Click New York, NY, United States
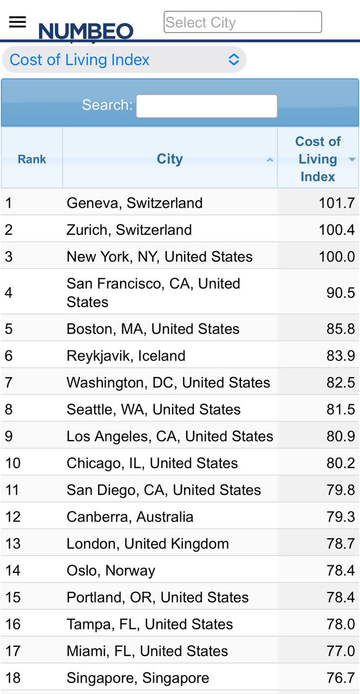 [159, 257]
